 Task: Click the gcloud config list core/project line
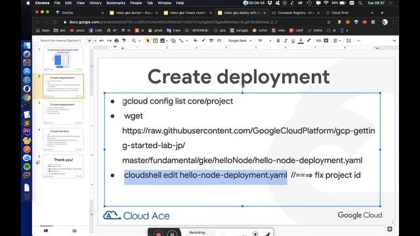(178, 101)
